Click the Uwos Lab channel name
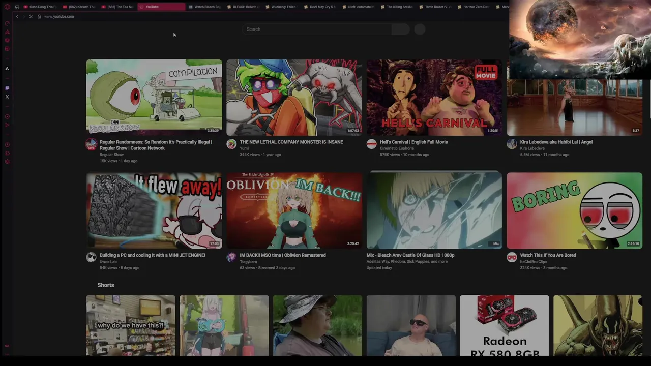Screen dimensions: 651x366 click(108, 262)
